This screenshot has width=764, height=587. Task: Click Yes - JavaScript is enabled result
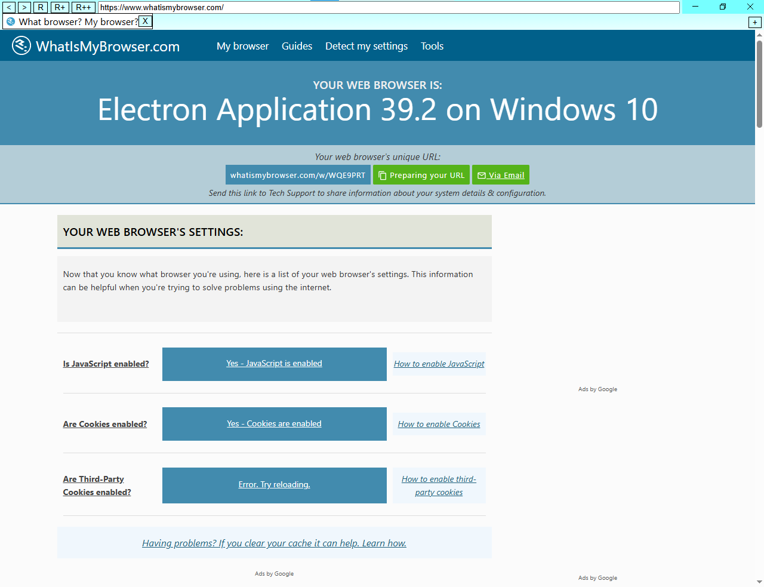pos(274,363)
